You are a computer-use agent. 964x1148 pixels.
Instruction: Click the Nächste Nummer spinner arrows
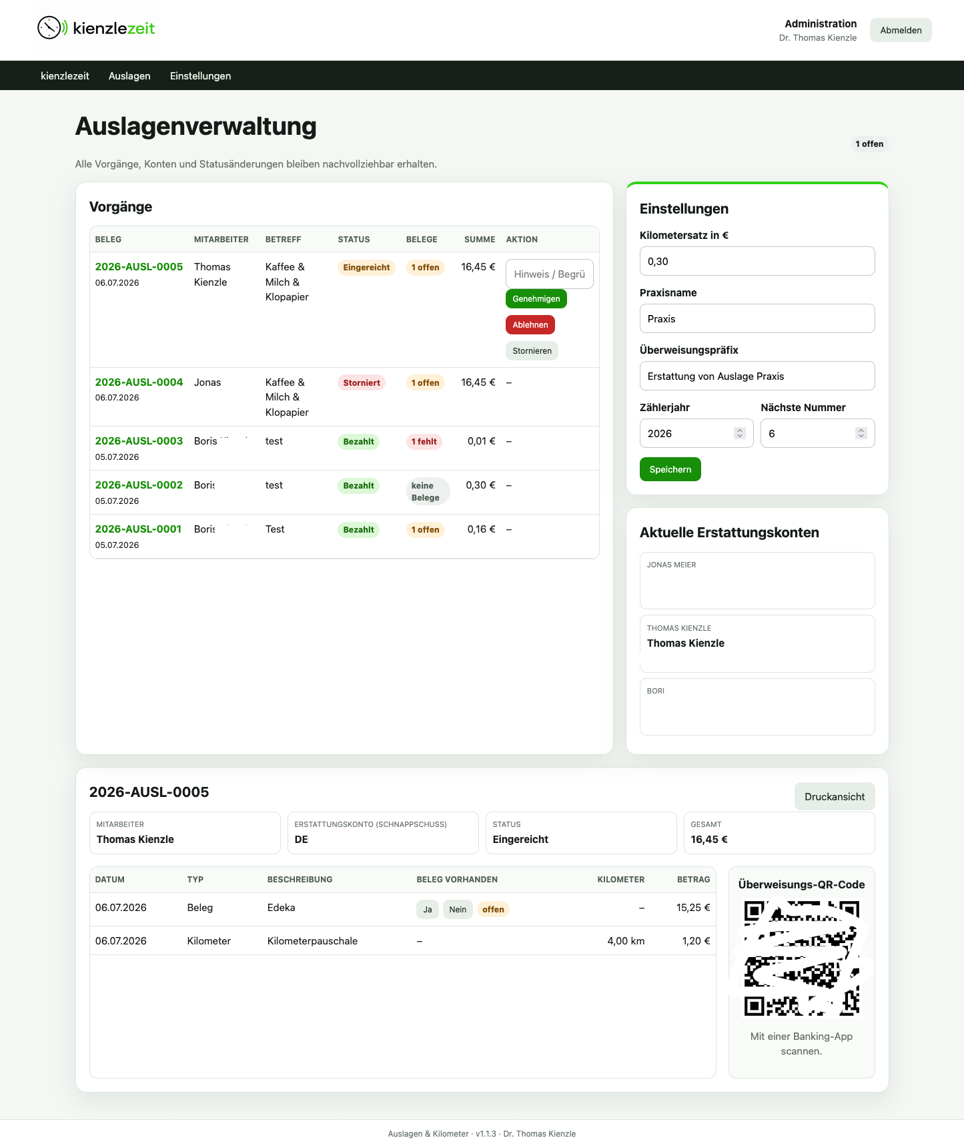coord(861,433)
